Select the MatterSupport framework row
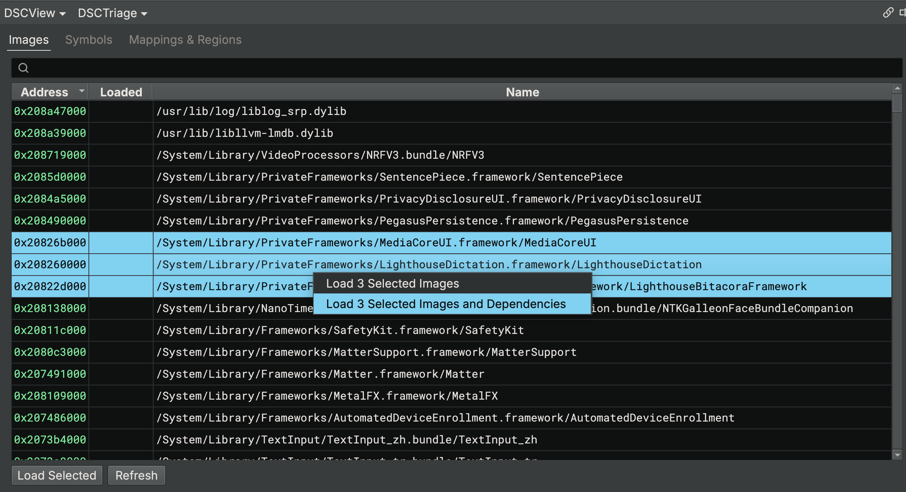This screenshot has height=492, width=906. pos(452,352)
